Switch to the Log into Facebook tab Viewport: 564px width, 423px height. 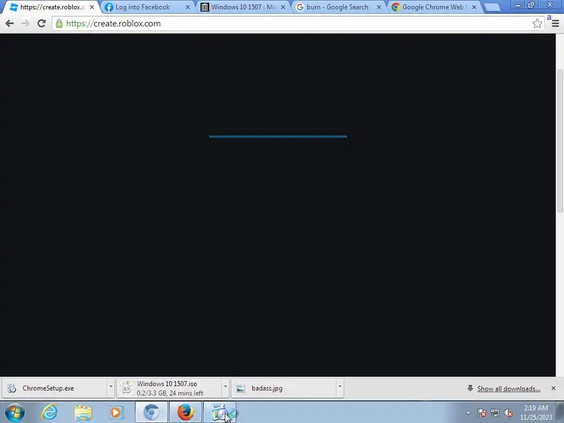[143, 7]
